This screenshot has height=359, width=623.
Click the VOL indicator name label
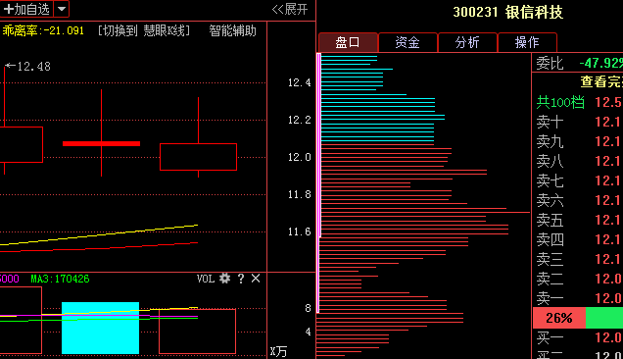[x=206, y=279]
